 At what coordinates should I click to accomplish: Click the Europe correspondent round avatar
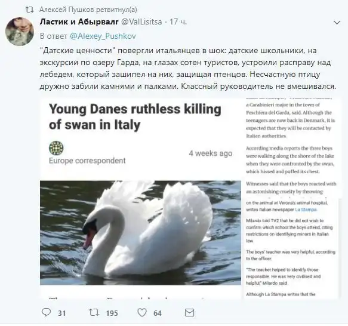pyautogui.click(x=56, y=148)
